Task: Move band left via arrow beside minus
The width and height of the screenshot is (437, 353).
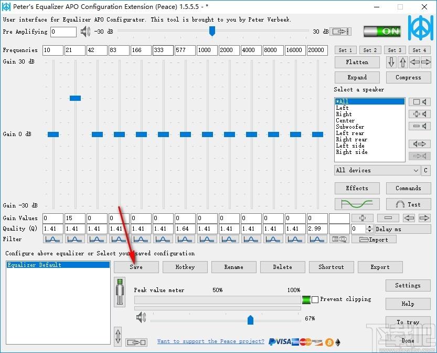Action: pos(409,218)
